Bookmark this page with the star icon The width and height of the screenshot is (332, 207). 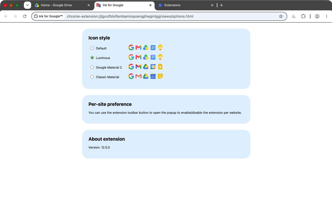tap(281, 16)
